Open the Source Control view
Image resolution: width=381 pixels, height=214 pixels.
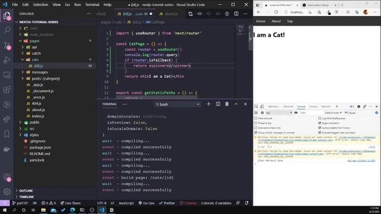coord(7,45)
